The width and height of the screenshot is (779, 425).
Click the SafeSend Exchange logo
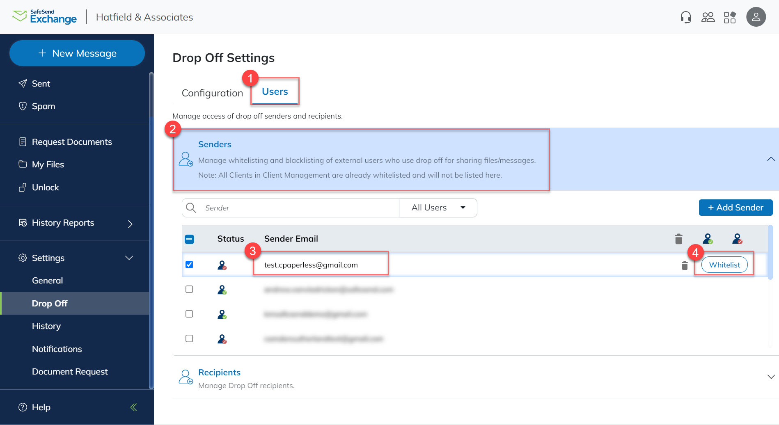pyautogui.click(x=44, y=16)
